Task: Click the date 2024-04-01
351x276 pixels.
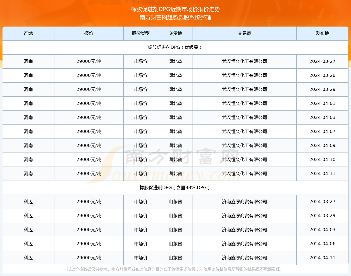Action: point(322,103)
